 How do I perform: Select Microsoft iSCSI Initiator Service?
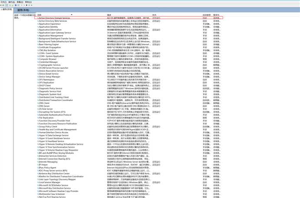pyautogui.click(x=53, y=185)
